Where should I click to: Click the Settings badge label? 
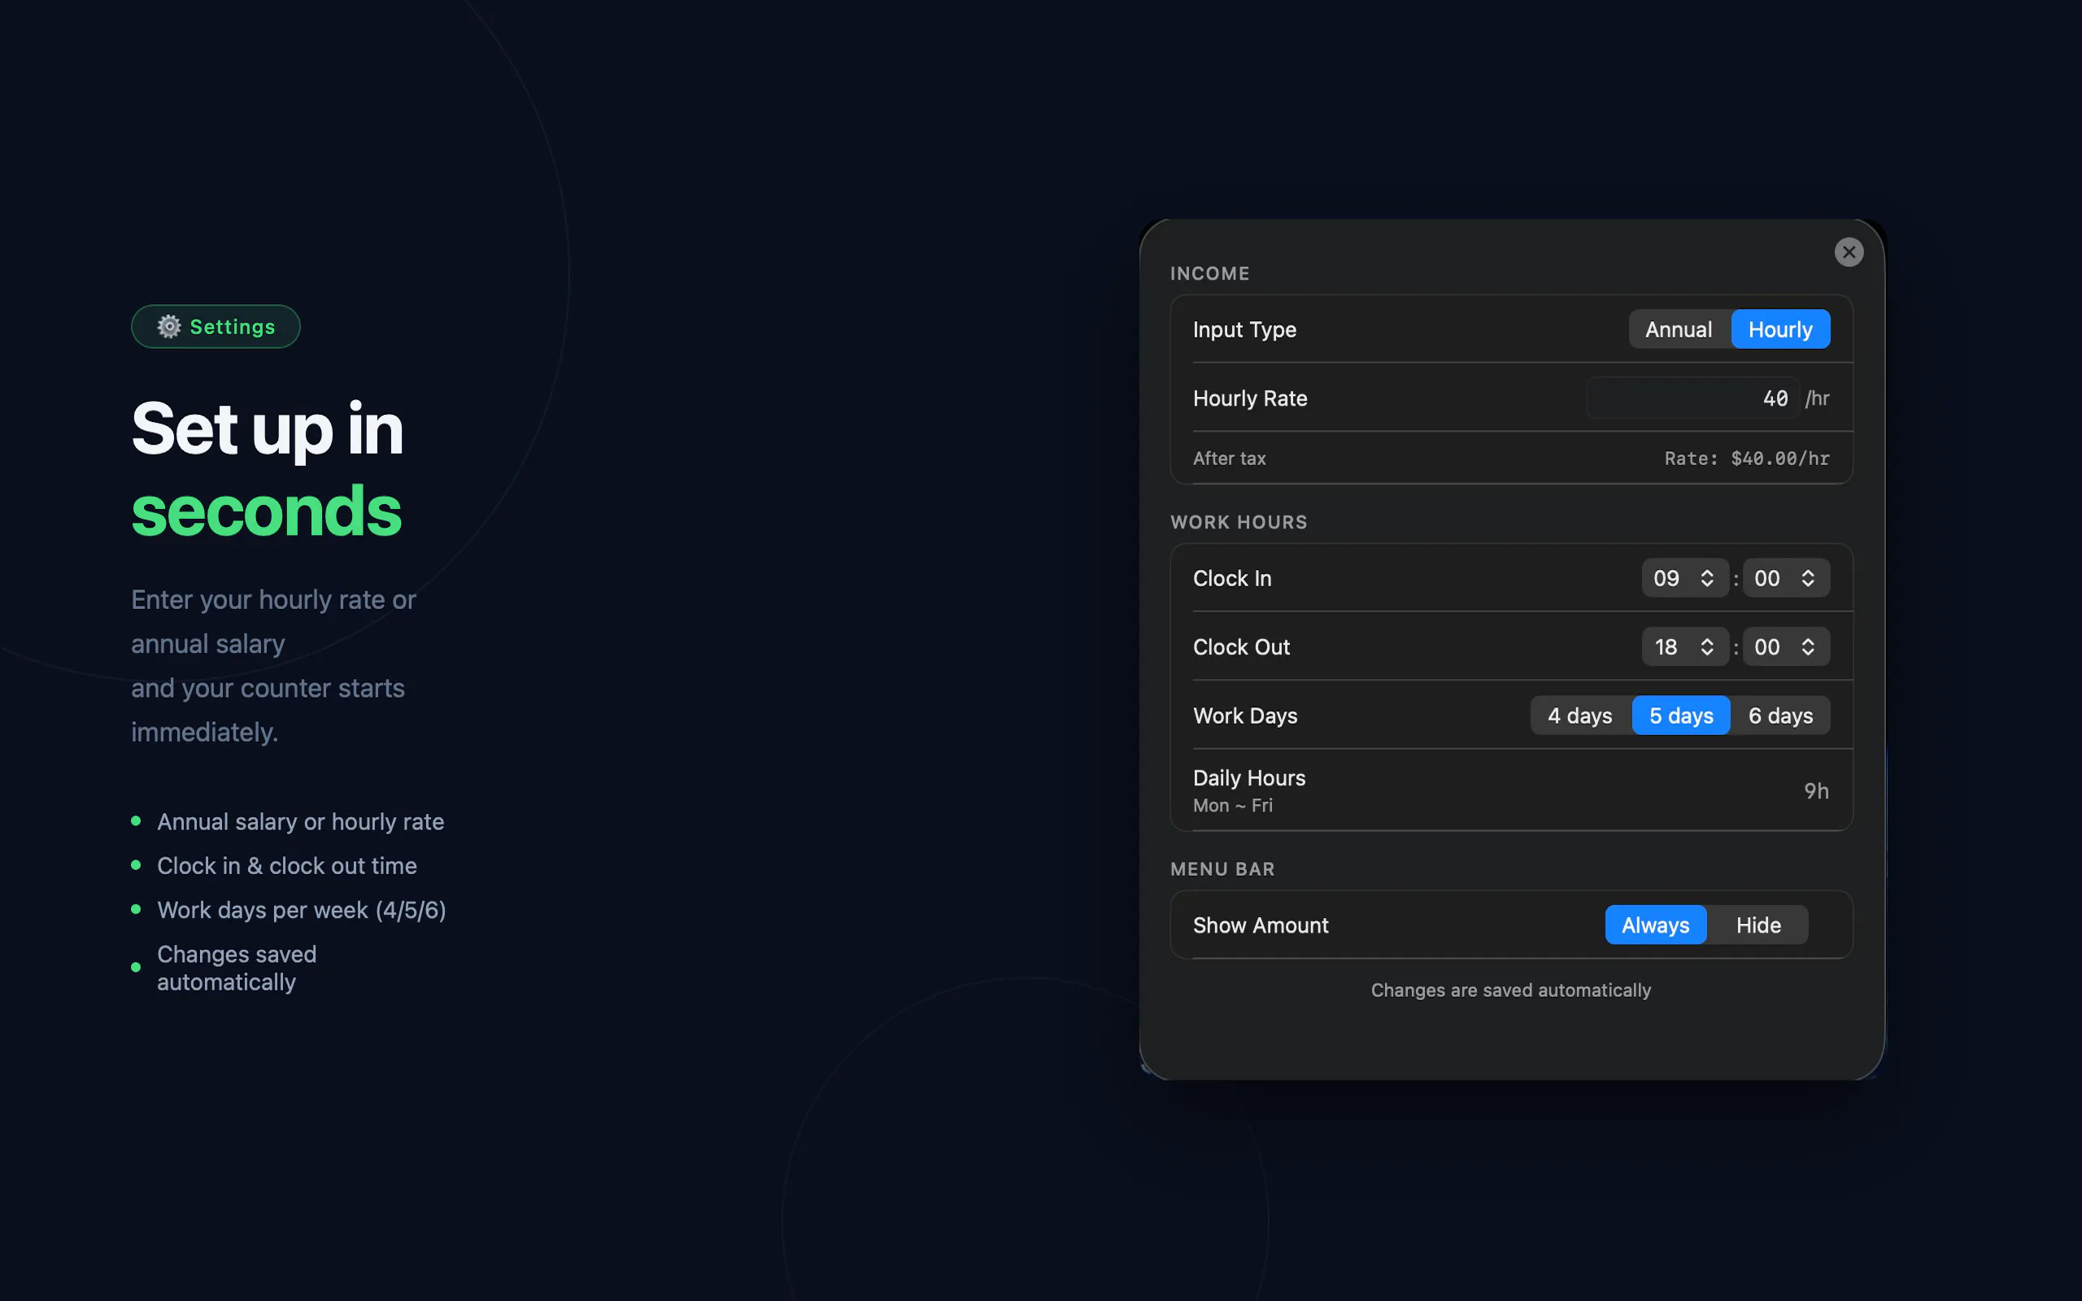[233, 327]
